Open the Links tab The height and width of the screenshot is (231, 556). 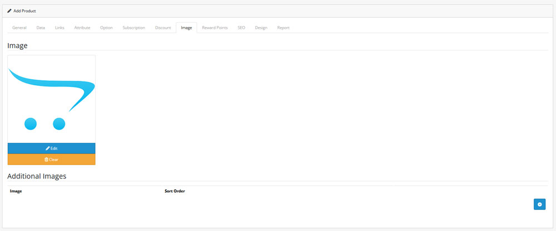(59, 28)
